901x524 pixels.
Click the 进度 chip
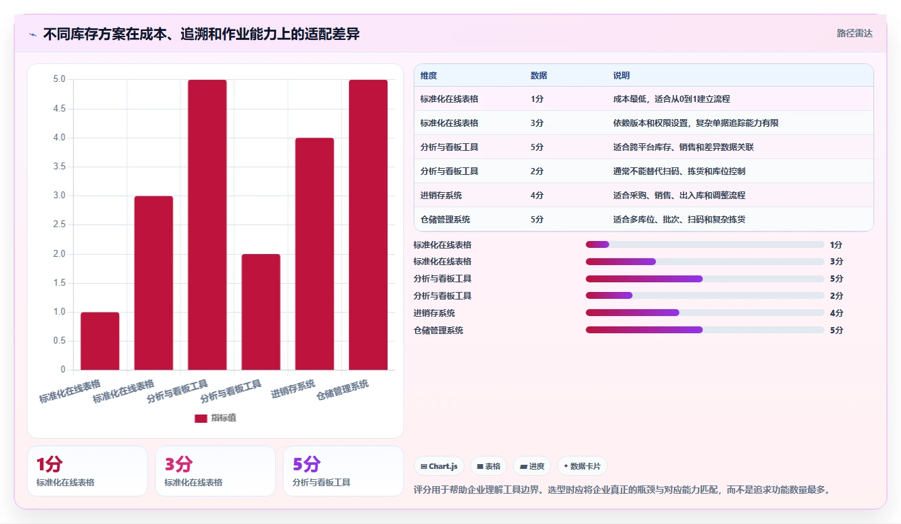click(532, 466)
